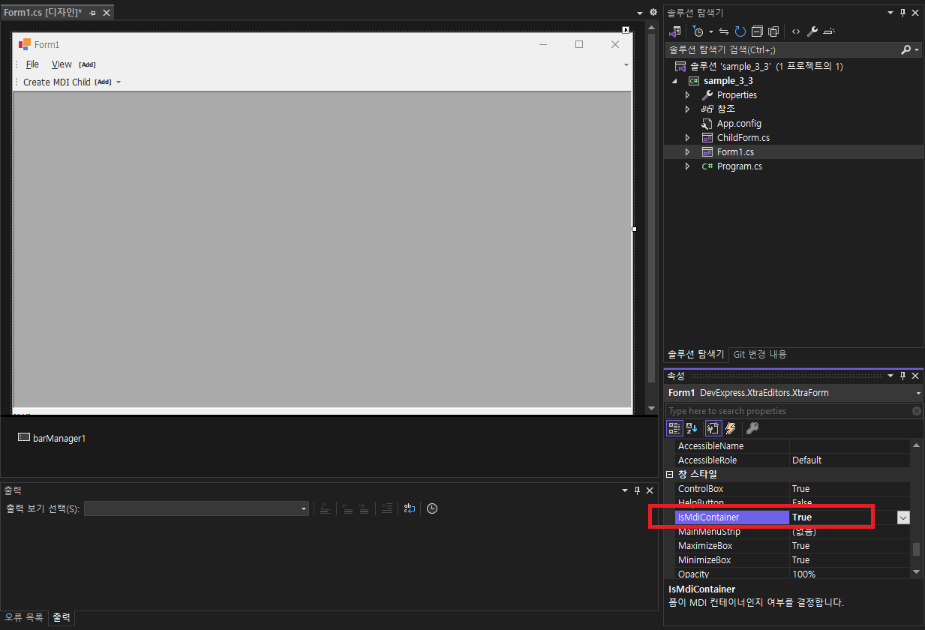Toggle Categorized view in Properties
The width and height of the screenshot is (925, 630).
coord(674,428)
